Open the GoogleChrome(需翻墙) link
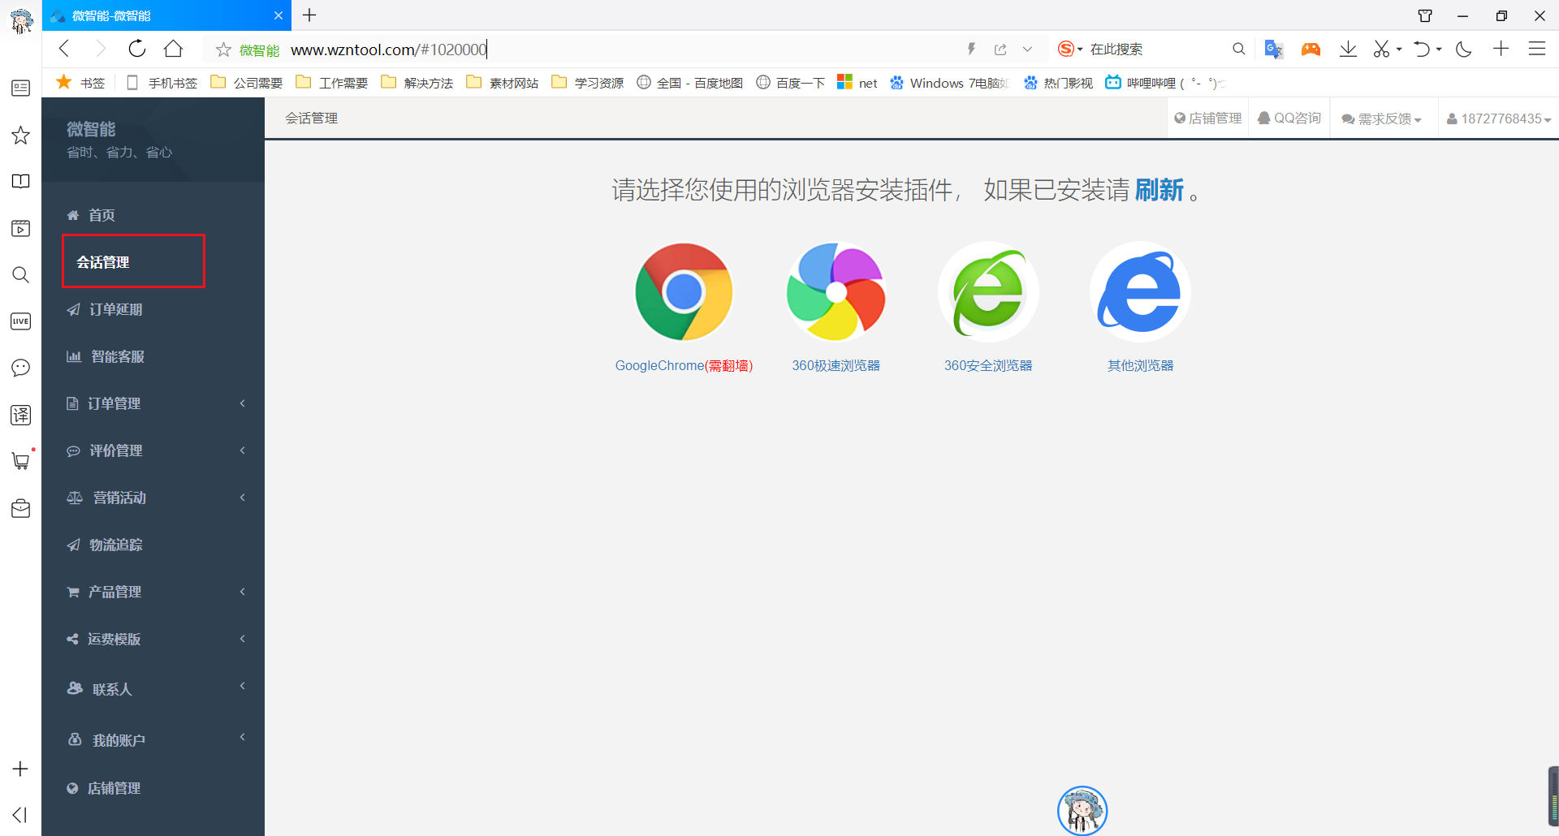Viewport: 1559px width, 836px height. pos(684,366)
